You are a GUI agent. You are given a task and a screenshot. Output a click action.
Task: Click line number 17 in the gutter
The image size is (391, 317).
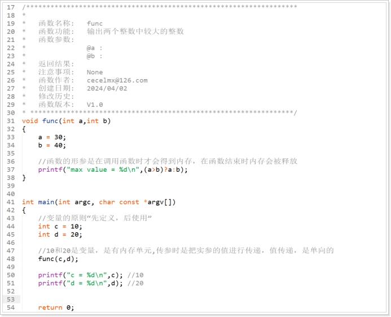tap(11, 7)
